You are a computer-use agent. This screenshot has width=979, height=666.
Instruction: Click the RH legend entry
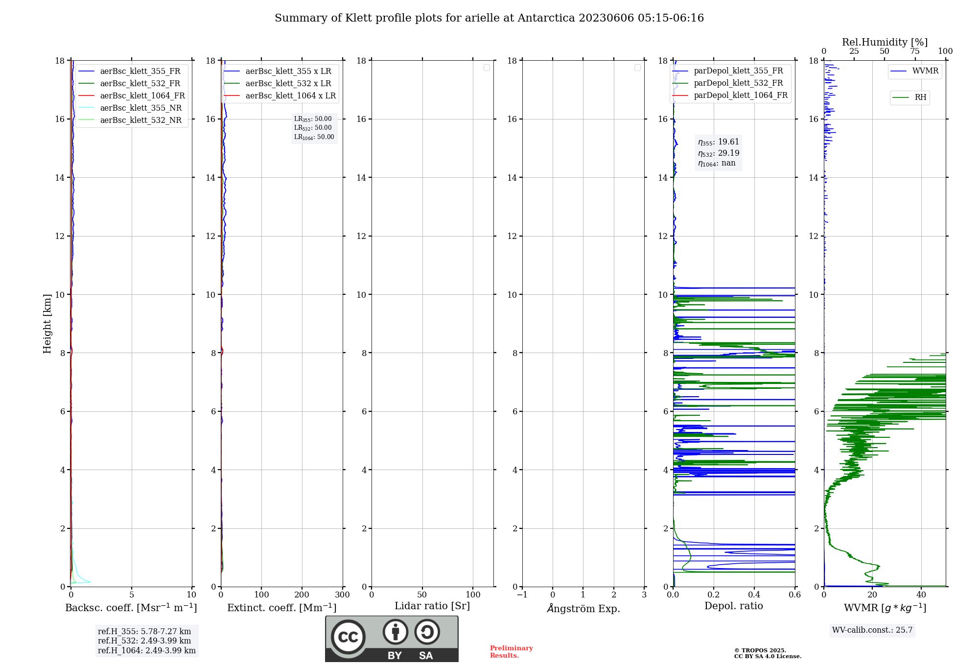click(920, 97)
